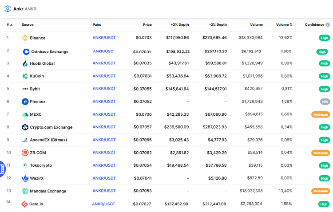Click the Ankr logo in the page header
Screen dimensions: 333x212
(8, 8)
